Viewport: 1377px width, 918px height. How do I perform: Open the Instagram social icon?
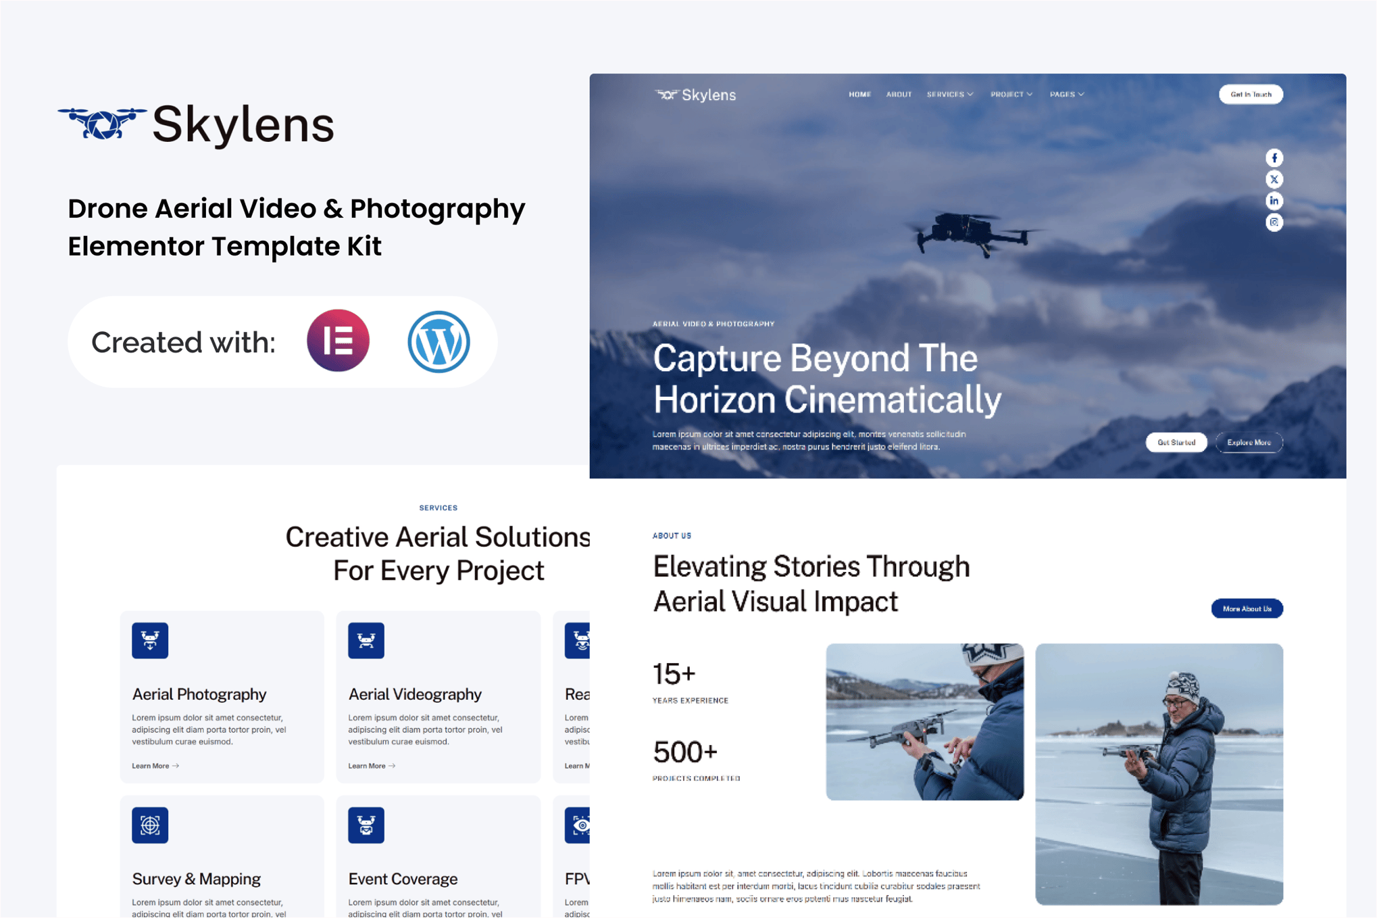1274,222
